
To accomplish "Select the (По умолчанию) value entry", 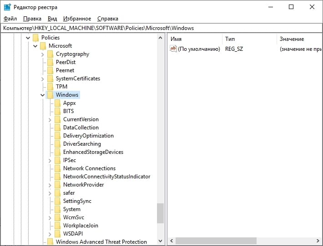I will click(x=199, y=49).
